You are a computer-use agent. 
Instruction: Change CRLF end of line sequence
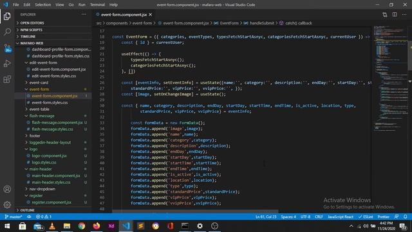coord(319,217)
